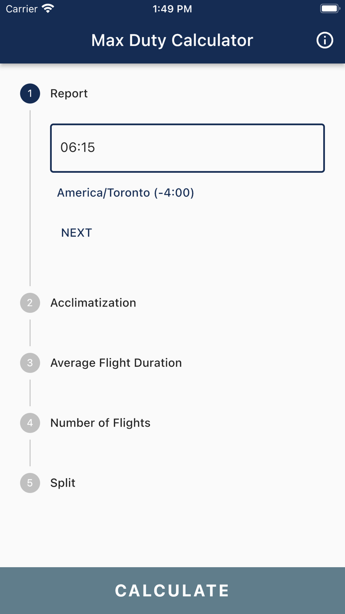Viewport: 345px width, 614px height.
Task: Open the info icon in header
Action: click(324, 40)
